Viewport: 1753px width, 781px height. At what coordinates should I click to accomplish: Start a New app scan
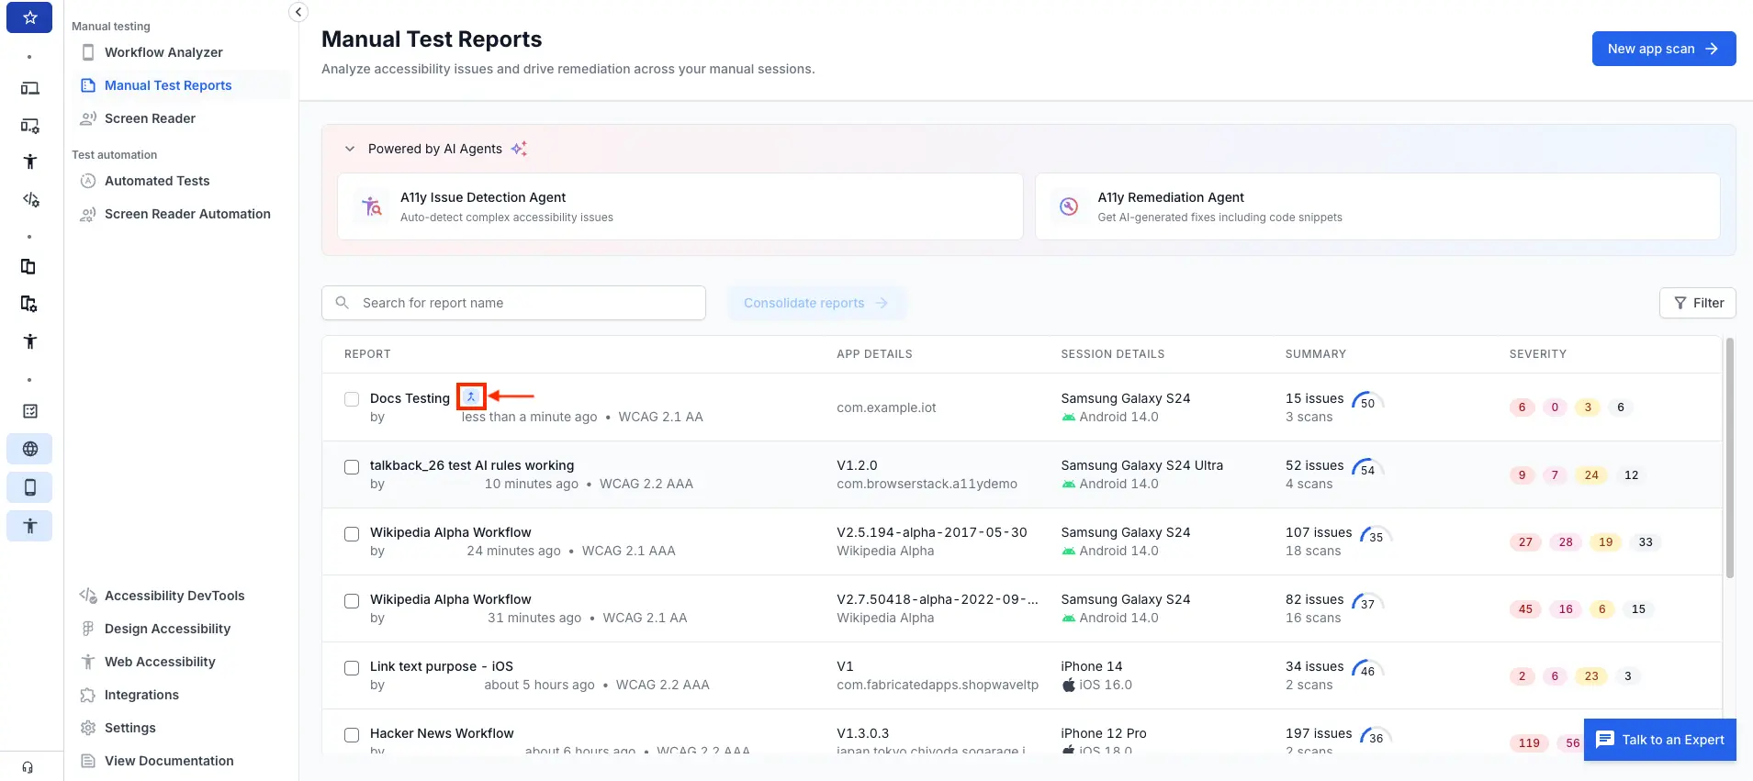tap(1664, 49)
